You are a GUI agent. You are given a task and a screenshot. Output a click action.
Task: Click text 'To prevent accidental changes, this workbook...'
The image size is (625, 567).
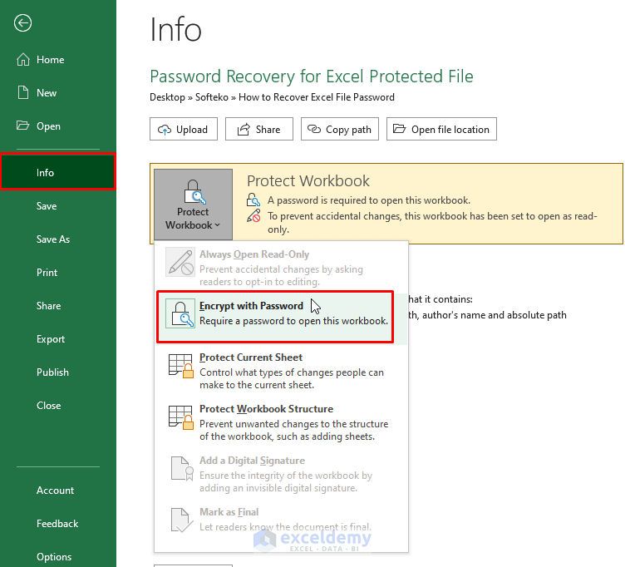pos(432,223)
